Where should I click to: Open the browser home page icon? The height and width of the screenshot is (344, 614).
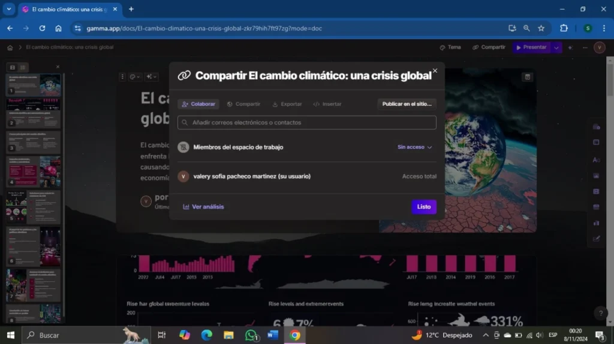(x=58, y=28)
